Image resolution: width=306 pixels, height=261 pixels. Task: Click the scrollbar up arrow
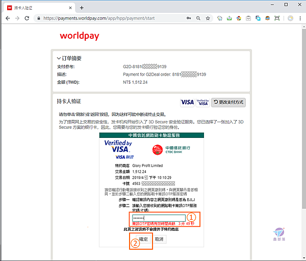point(304,27)
